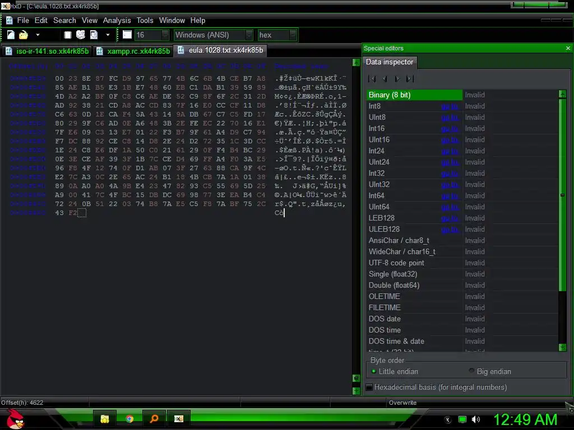Open the View menu
Viewport: 574px width, 430px height.
click(90, 21)
